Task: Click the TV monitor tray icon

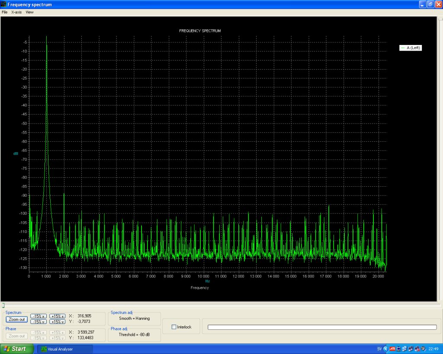Action: pyautogui.click(x=398, y=349)
